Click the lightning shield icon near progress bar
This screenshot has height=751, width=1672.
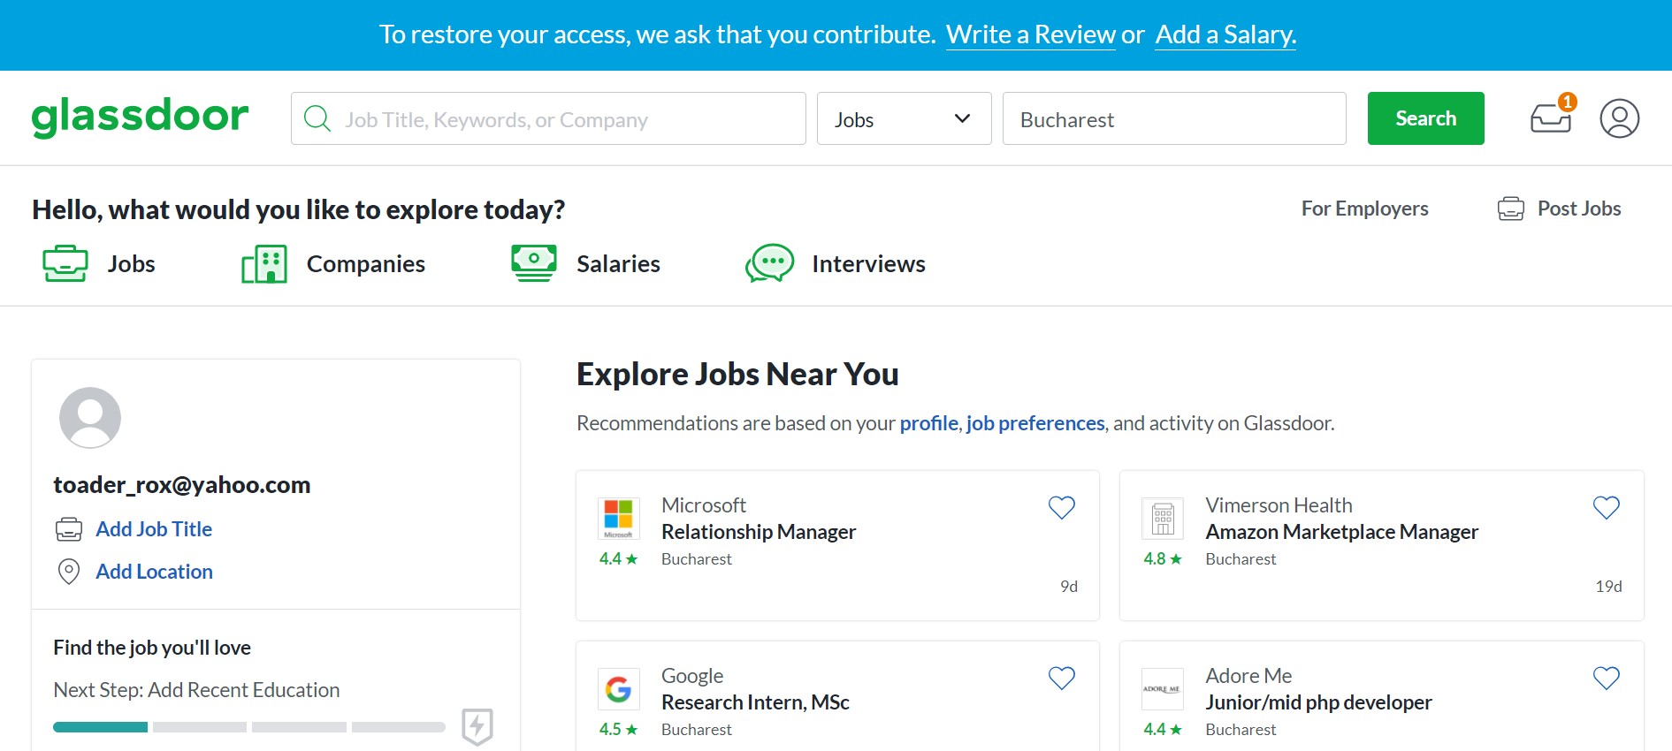(x=477, y=726)
